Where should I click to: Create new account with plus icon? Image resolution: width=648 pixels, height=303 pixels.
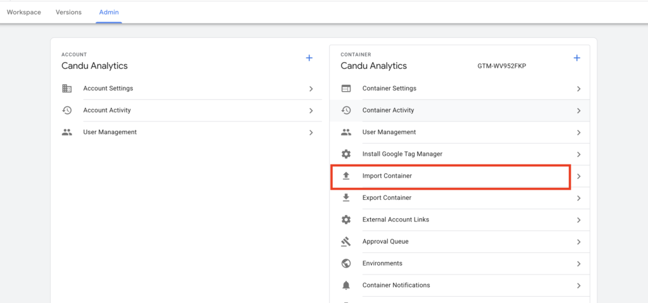coord(309,58)
